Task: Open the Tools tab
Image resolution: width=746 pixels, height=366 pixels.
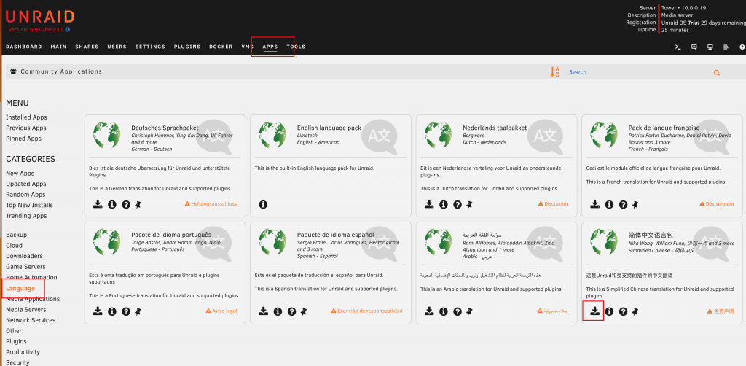Action: (296, 47)
